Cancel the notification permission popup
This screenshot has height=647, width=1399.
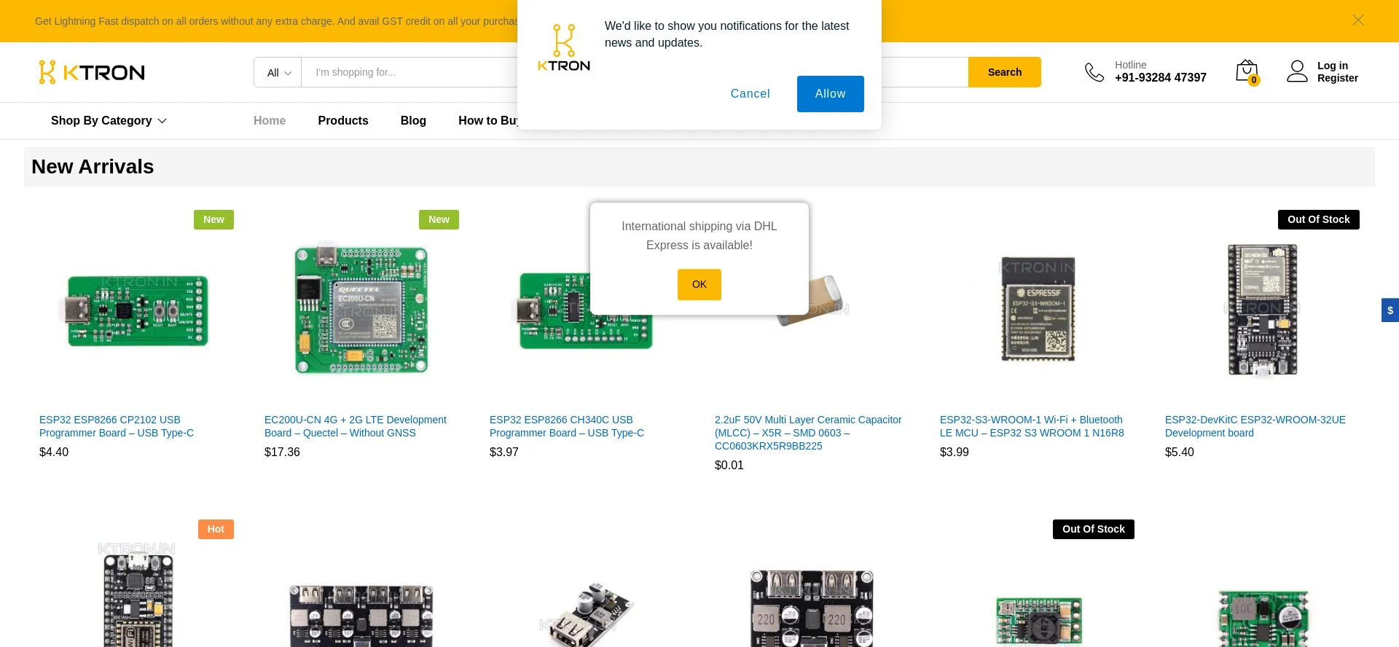751,94
